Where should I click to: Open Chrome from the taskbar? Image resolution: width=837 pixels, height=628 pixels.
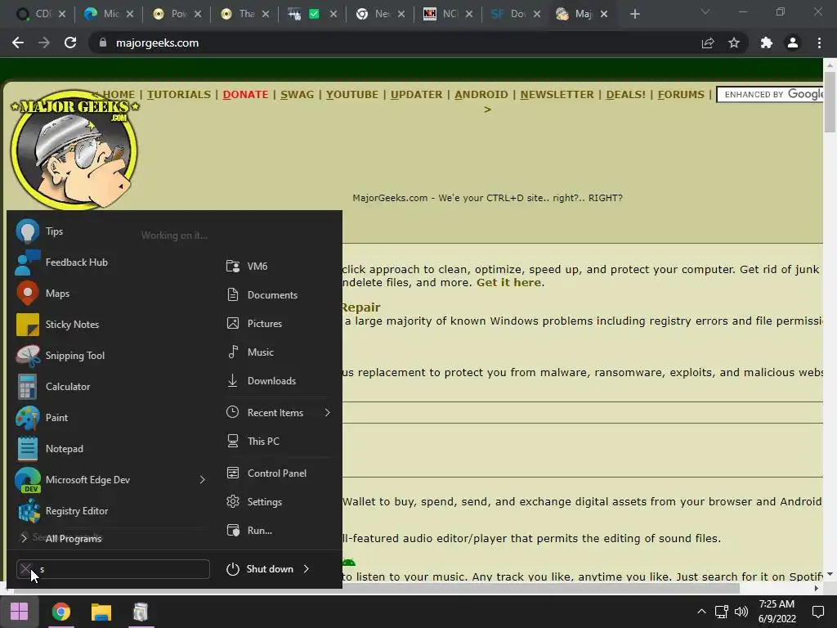[60, 612]
